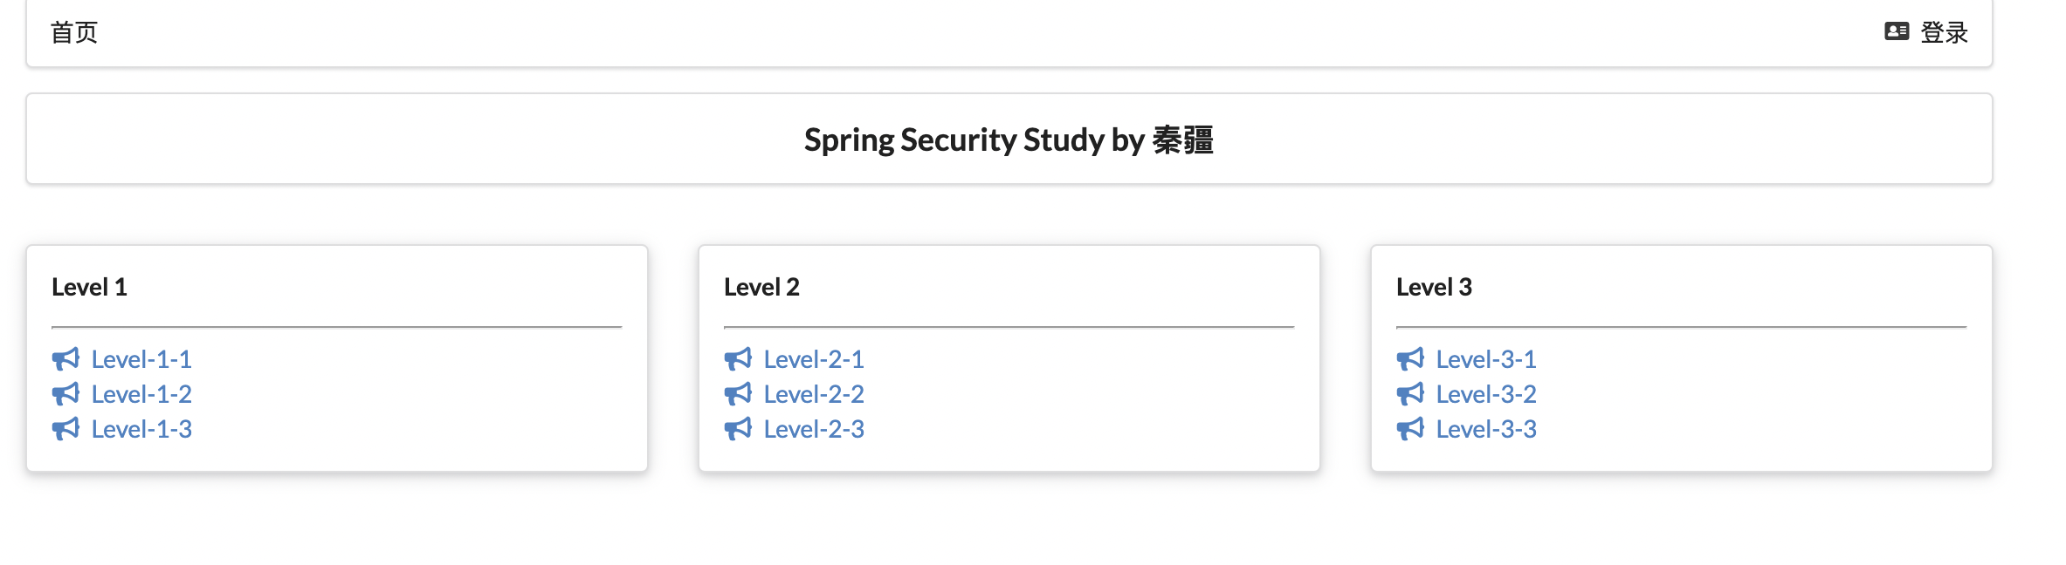Navigate to the Level-3-2 link
Viewport: 2066px width, 565px height.
[x=1486, y=394]
